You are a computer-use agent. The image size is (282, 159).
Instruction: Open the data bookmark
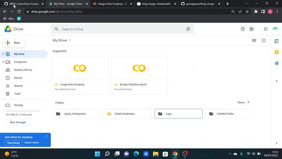[8, 19]
